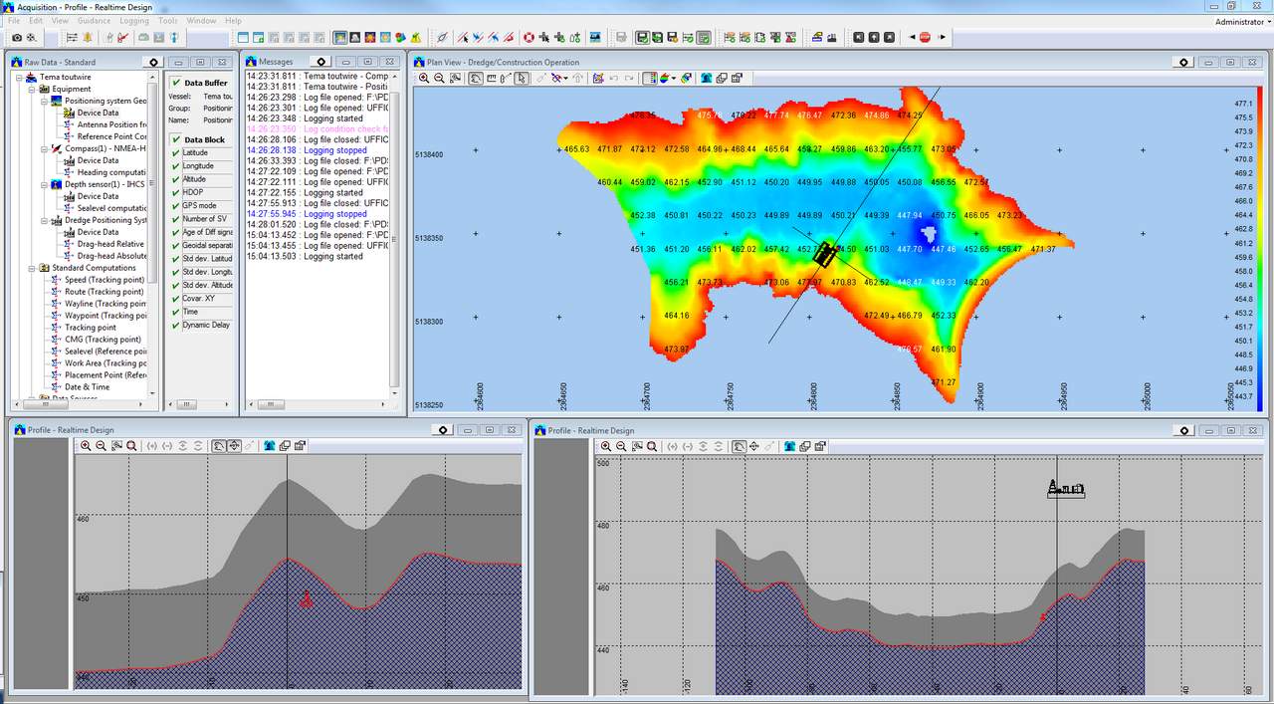Click the telephone icon in Plan View toolbar

(706, 78)
